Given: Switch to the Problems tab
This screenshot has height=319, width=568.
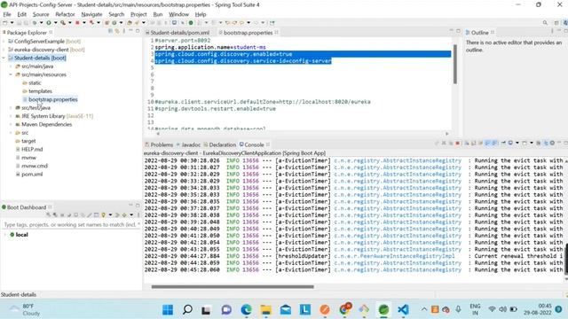Looking at the screenshot, I should pos(159,144).
